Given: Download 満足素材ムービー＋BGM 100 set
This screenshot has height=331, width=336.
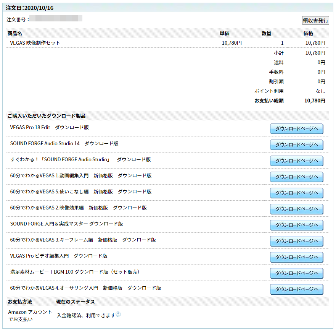Looking at the screenshot, I should [x=296, y=273].
